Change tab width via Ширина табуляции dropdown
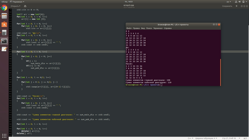 (x=206, y=138)
